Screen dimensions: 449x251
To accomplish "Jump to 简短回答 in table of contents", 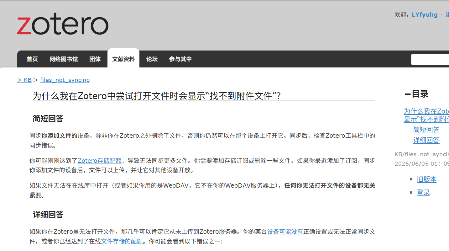I will click(426, 130).
